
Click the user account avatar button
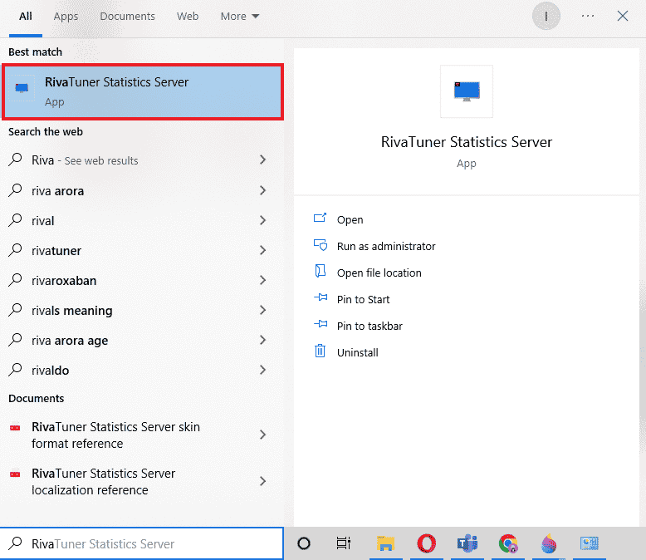pyautogui.click(x=546, y=16)
